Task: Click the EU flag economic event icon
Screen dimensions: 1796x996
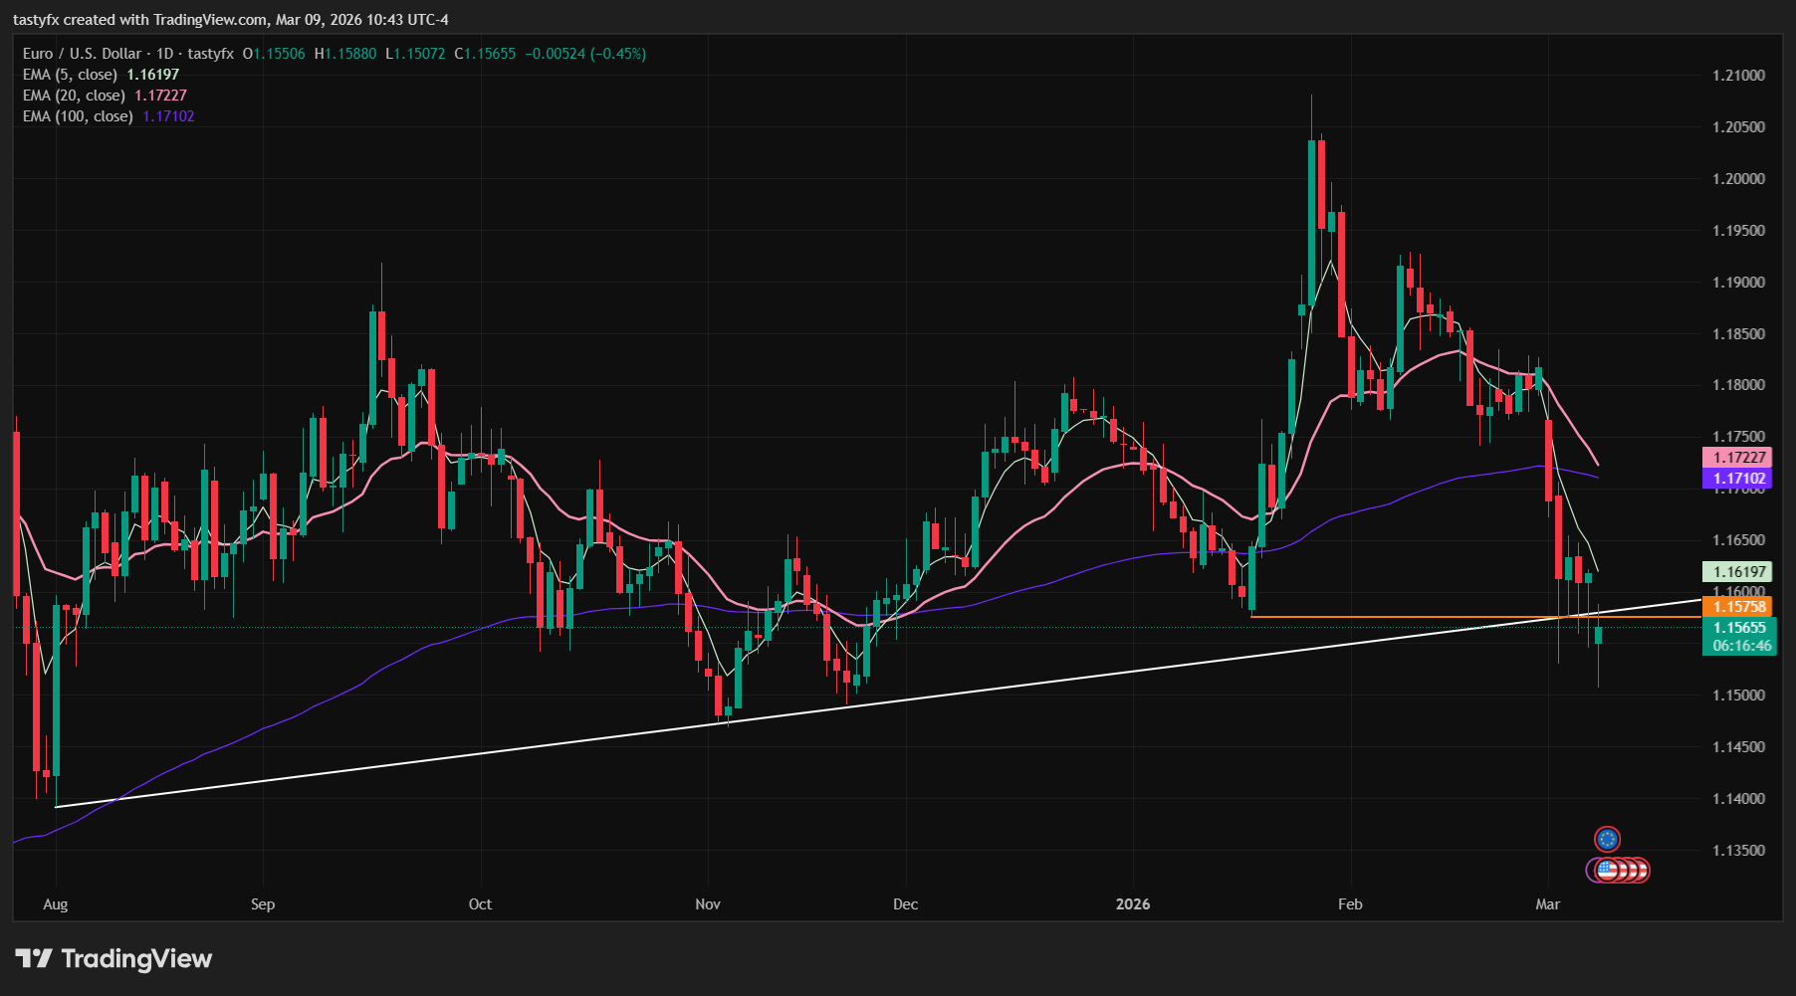Action: click(1609, 839)
